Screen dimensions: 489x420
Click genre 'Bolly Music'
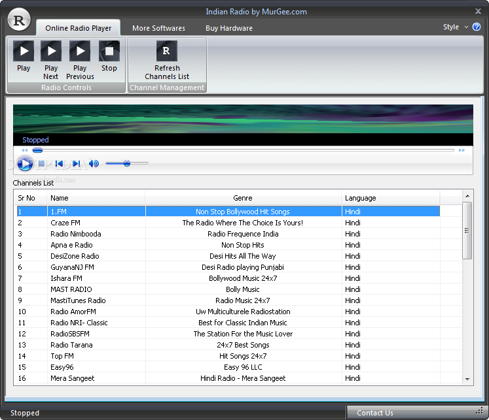[x=243, y=289]
